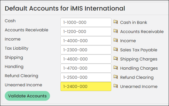Focus the Cash account field 1-1000-000

tap(86, 22)
